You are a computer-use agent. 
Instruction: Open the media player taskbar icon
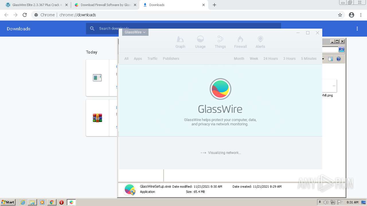pos(42,202)
